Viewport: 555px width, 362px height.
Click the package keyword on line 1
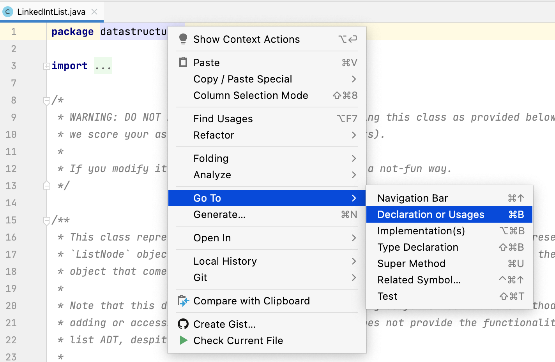72,32
